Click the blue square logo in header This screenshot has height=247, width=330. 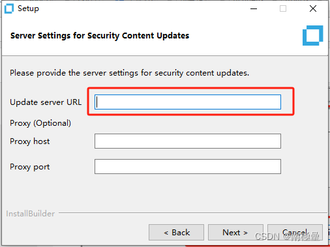312,36
